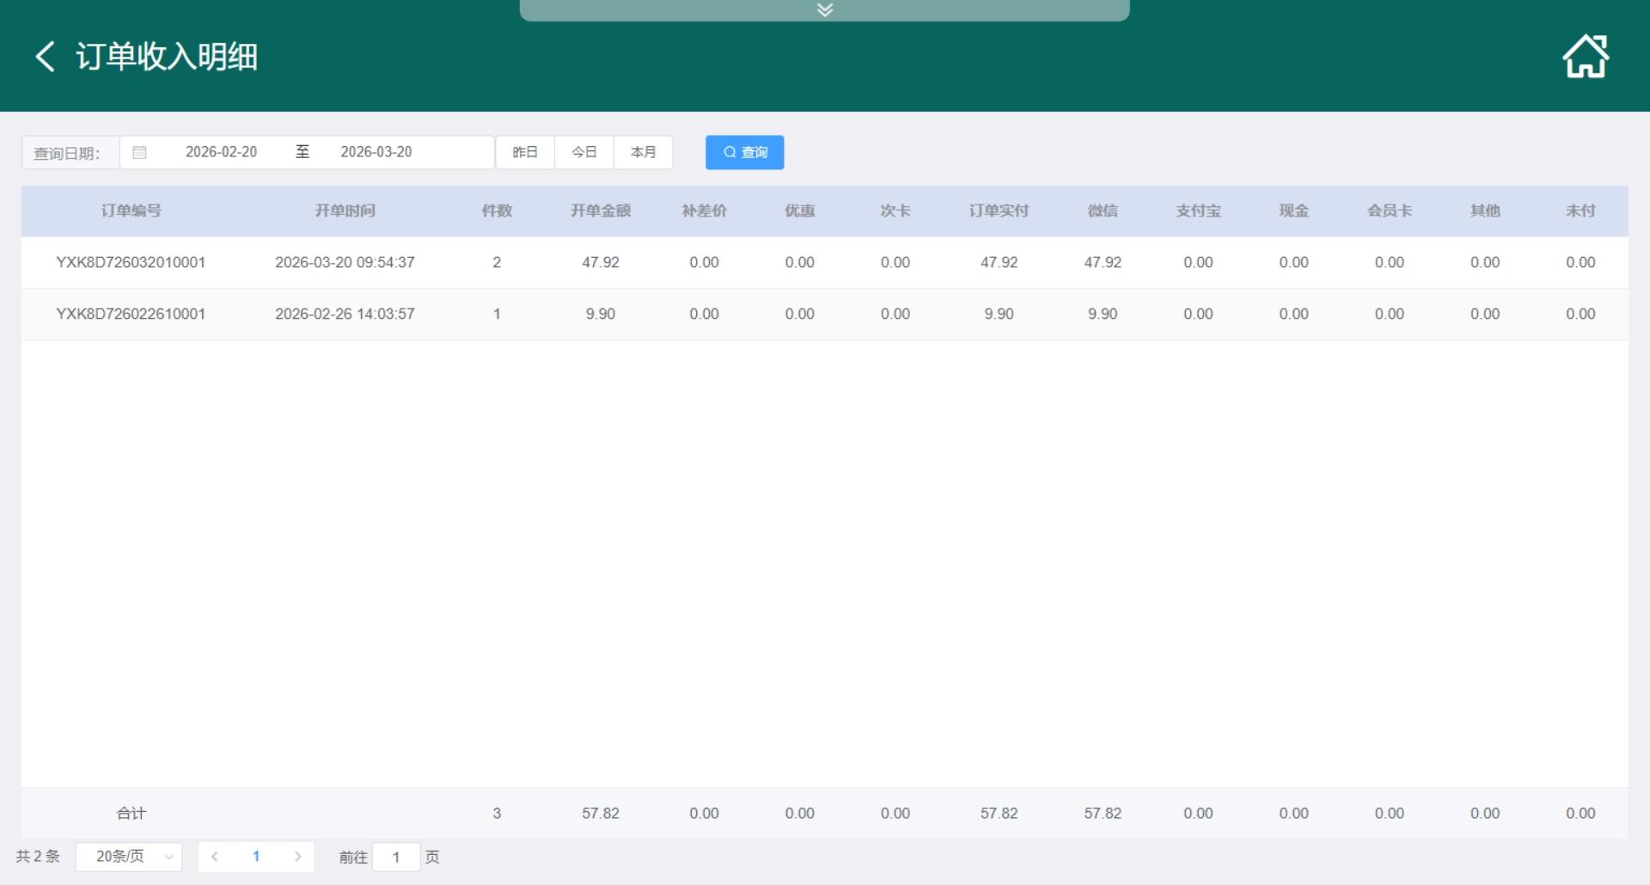Viewport: 1650px width, 885px height.
Task: Select order row YXK8D726032010001
Action: point(131,262)
